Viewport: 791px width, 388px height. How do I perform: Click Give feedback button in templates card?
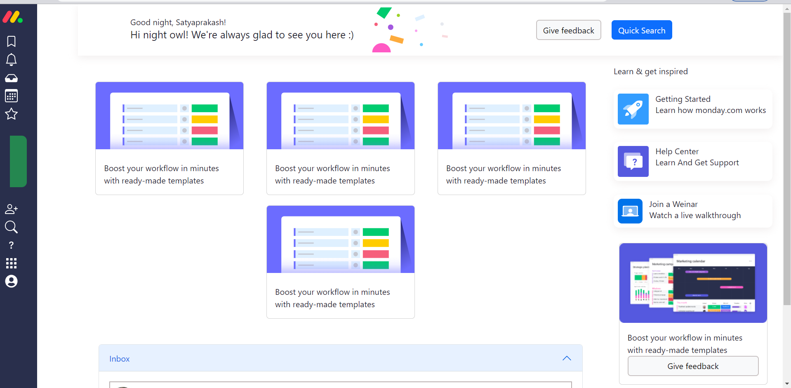692,366
